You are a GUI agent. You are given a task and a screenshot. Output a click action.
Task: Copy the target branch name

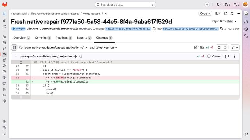pos(221,29)
